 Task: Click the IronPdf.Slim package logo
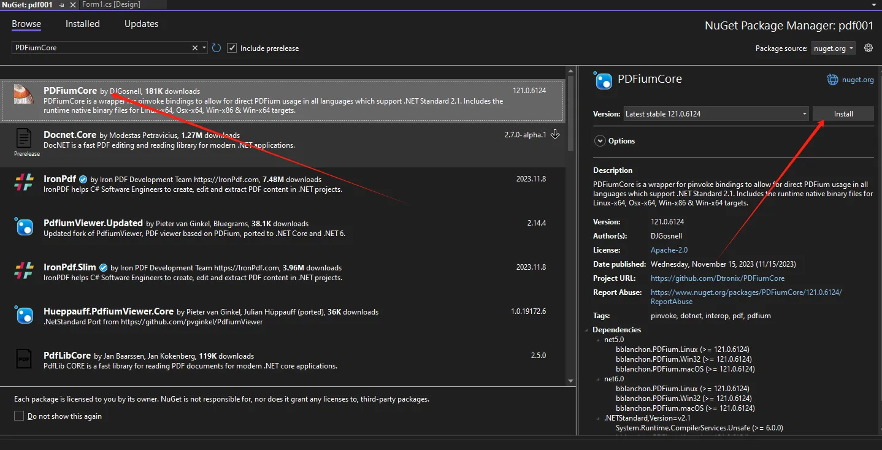[24, 271]
